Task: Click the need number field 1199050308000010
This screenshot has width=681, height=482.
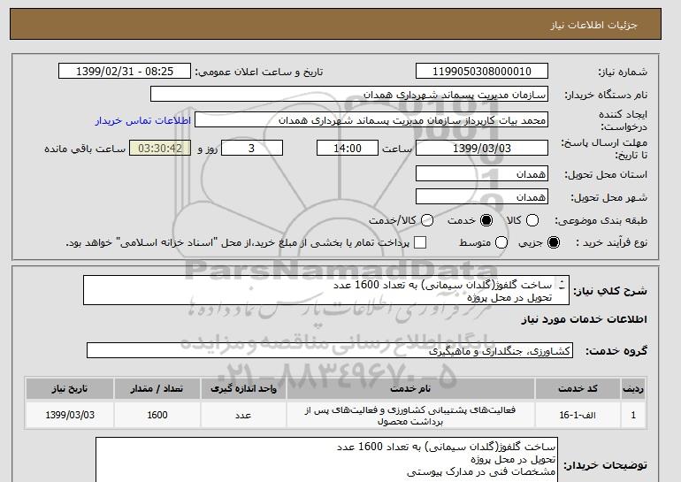Action: [x=482, y=72]
